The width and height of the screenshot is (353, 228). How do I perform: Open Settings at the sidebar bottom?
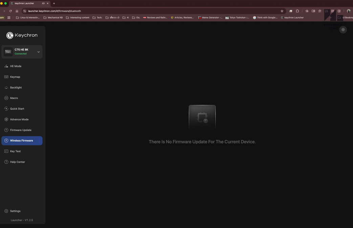coord(15,211)
